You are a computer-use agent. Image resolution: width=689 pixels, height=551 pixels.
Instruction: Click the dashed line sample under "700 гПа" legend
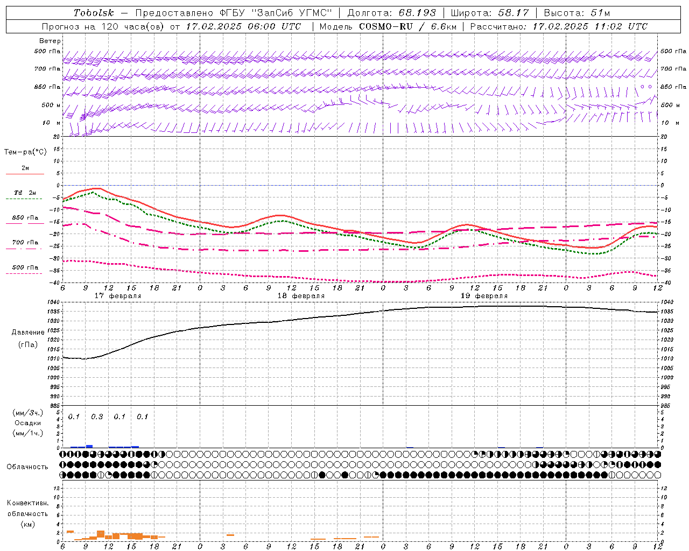pos(24,249)
